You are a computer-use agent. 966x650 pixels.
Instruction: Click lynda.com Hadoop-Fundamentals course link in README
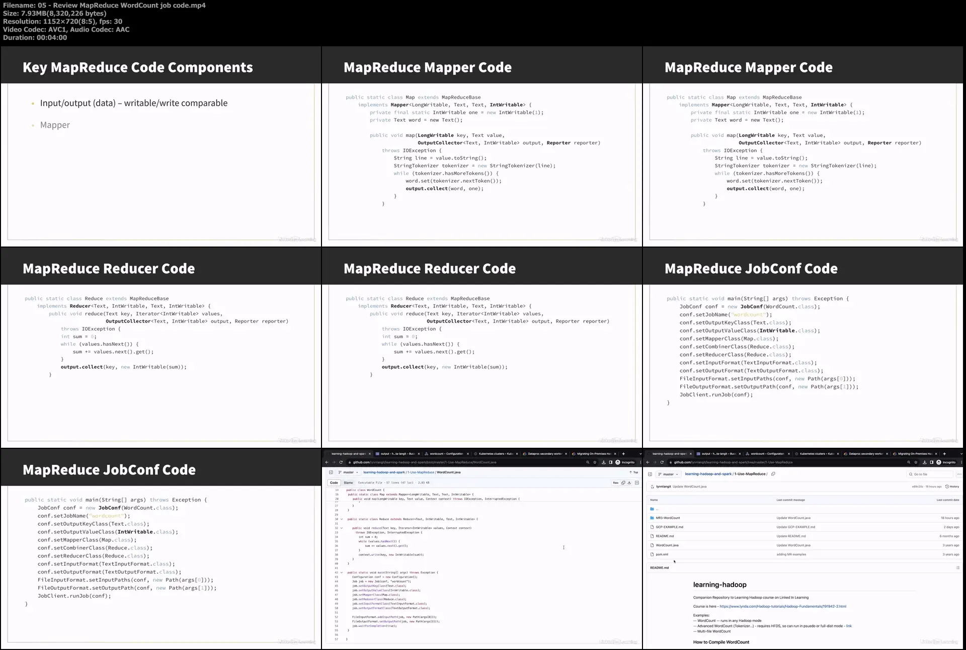782,606
